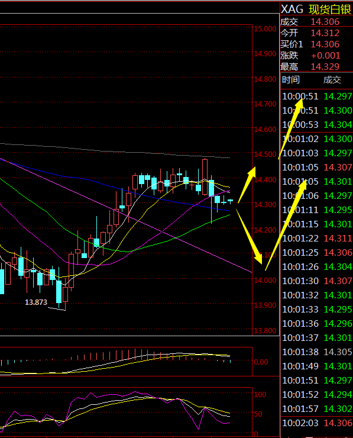
Task: Select the 10:01:26 tick row
Action: (317, 267)
